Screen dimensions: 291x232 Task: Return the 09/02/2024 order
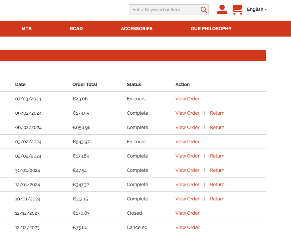tap(217, 113)
